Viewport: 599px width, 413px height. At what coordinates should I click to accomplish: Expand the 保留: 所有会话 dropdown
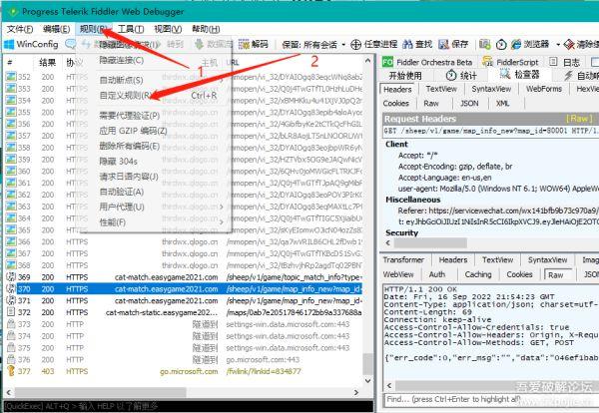(309, 45)
